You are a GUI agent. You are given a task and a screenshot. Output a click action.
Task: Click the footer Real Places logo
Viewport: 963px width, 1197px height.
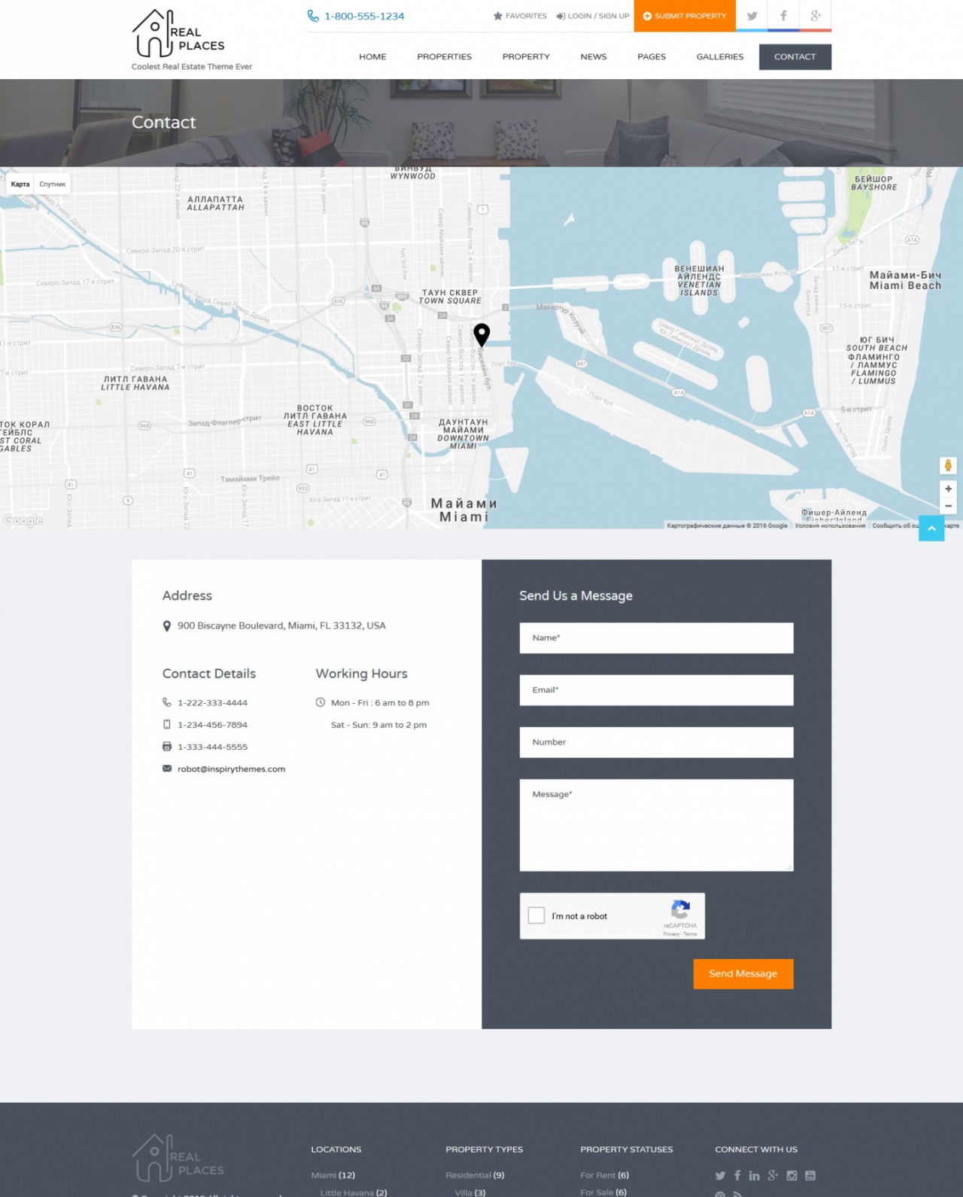point(178,1158)
